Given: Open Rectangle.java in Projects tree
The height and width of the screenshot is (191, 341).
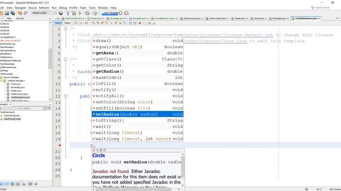Looking at the screenshot, I should [x=18, y=87].
